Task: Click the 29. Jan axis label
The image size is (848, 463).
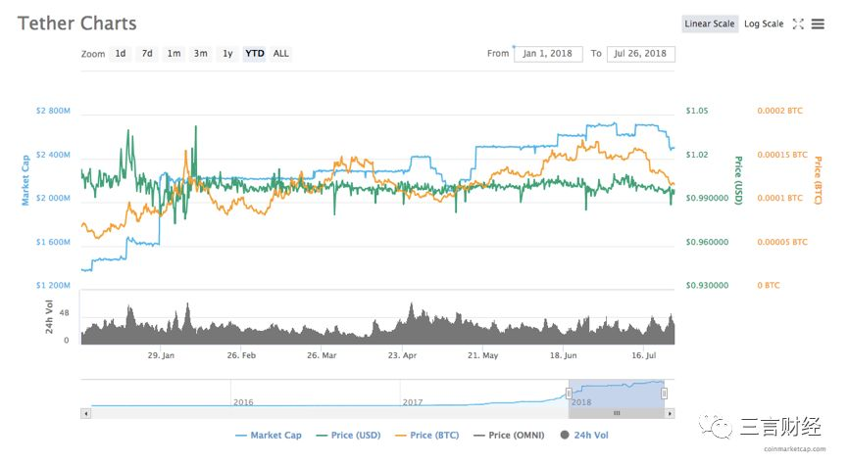Action: 161,355
